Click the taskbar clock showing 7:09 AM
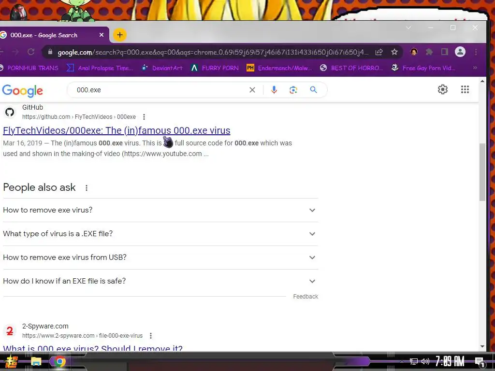The image size is (495, 371). pos(450,361)
